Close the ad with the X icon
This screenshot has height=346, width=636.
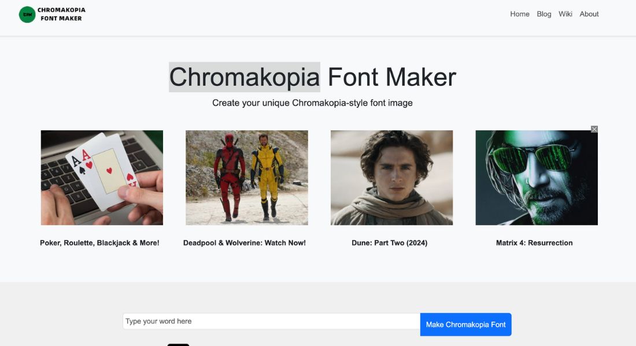(x=594, y=129)
